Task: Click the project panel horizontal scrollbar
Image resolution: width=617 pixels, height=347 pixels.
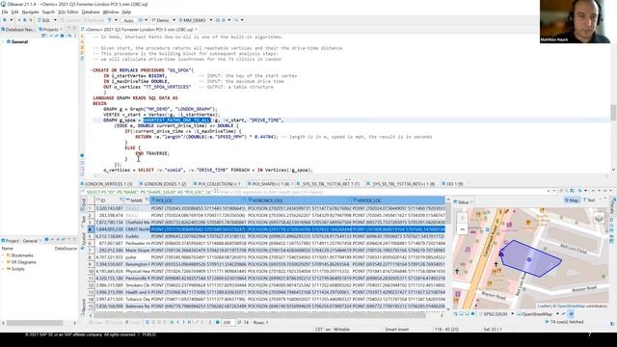Action: [35, 323]
